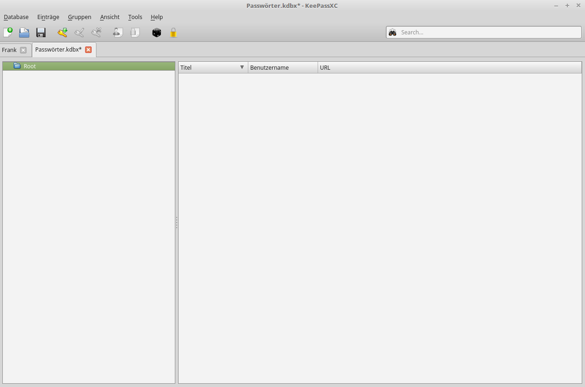This screenshot has width=585, height=387.
Task: Open password generator dice icon
Action: [157, 33]
